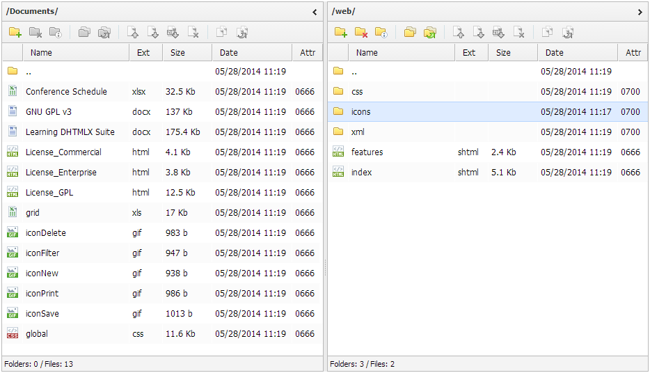This screenshot has width=650, height=373.
Task: Show folder info in web pane toolbar
Action: point(381,32)
